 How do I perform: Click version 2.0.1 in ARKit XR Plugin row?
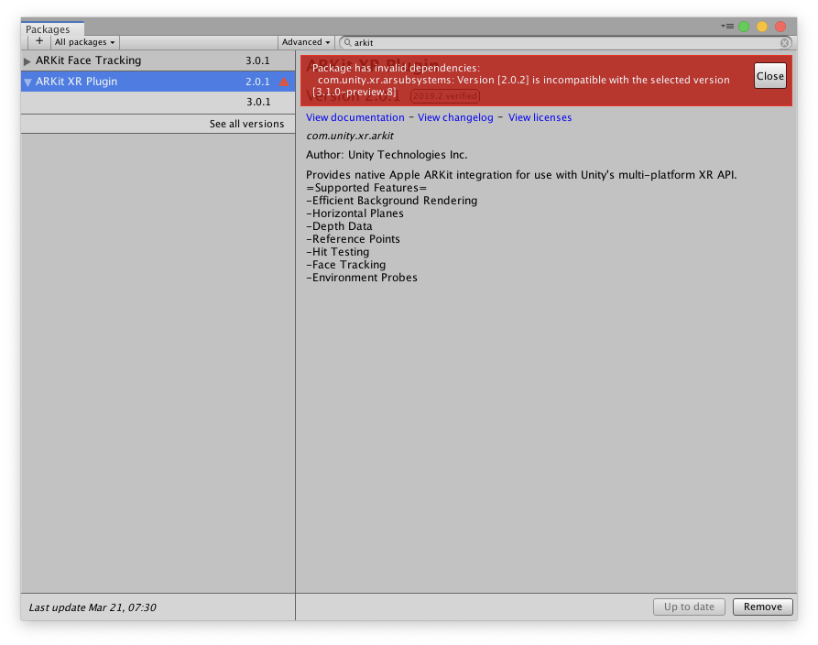257,82
